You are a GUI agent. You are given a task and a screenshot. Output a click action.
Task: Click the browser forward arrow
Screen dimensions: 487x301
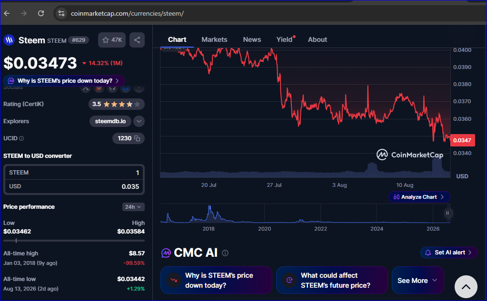tap(24, 13)
